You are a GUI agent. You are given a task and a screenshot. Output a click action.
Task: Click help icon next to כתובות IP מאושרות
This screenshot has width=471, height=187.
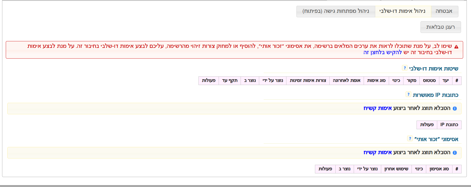408,94
